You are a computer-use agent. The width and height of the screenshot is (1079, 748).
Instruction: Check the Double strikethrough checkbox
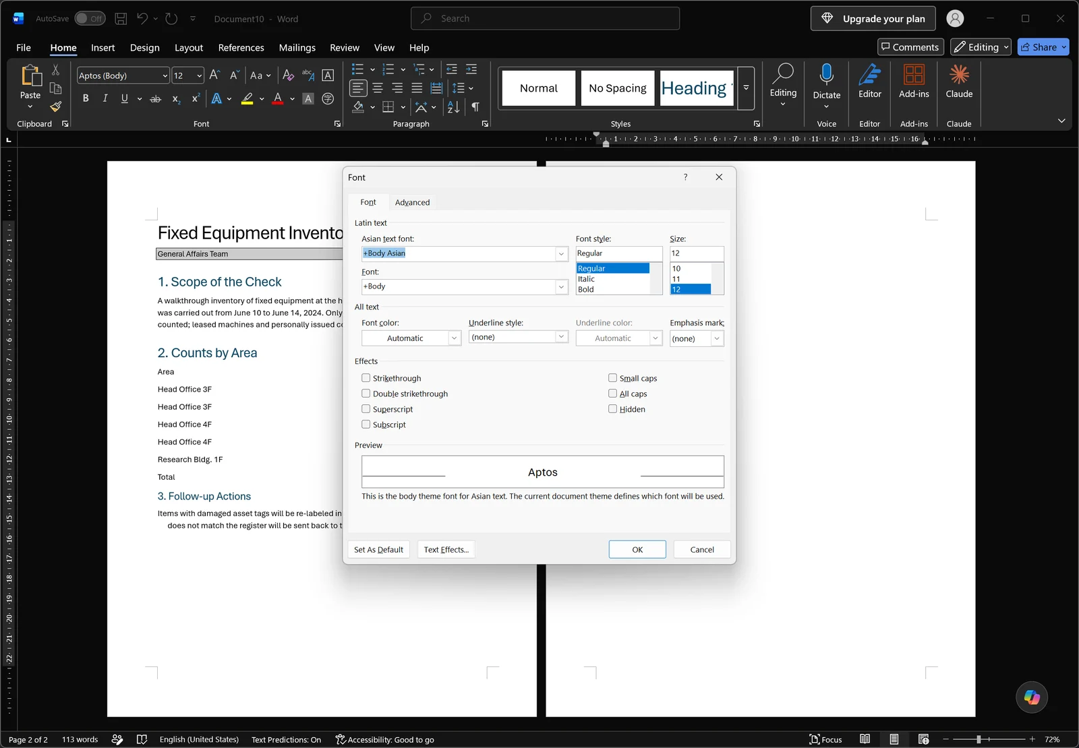(366, 394)
